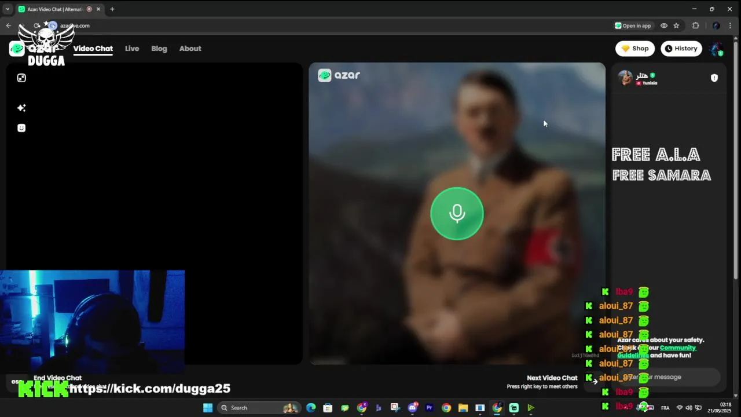Open the volume control in the system tray

point(689,408)
